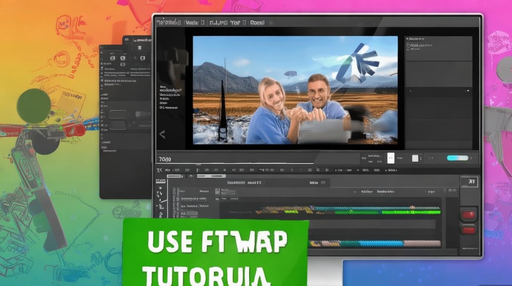Click the upper red button beside the timeline
The width and height of the screenshot is (512, 286).
(469, 214)
